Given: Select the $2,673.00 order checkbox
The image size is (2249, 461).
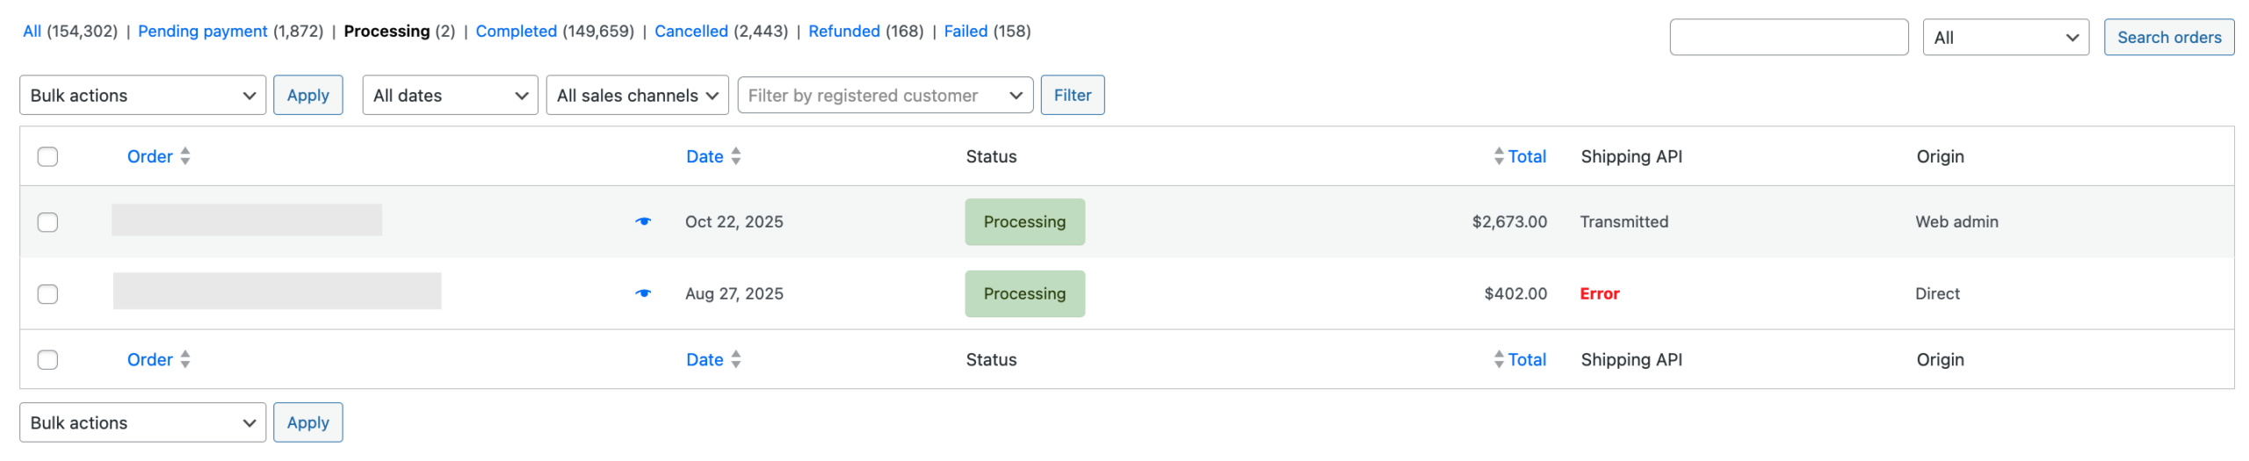Looking at the screenshot, I should [x=47, y=222].
